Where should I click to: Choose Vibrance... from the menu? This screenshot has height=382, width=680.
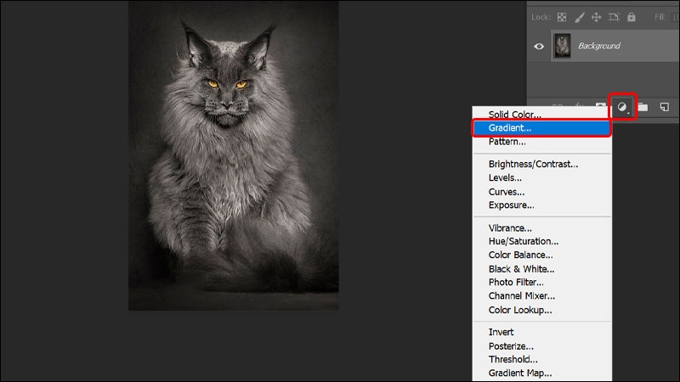pyautogui.click(x=541, y=228)
